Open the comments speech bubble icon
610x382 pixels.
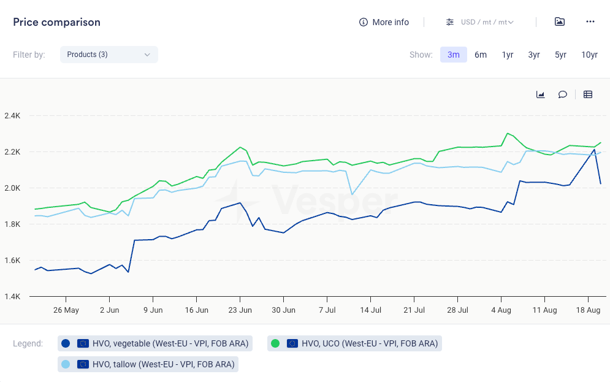(x=562, y=94)
